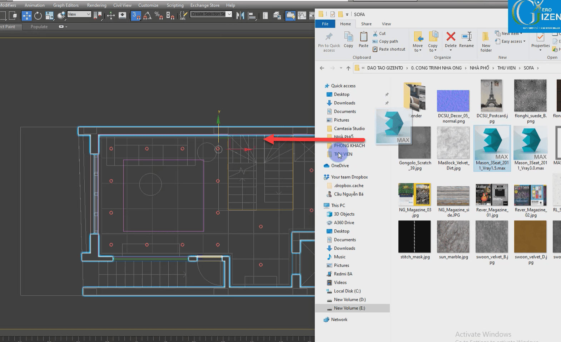Image resolution: width=561 pixels, height=342 pixels.
Task: Toggle the Ribbon display icon
Action: point(291,15)
